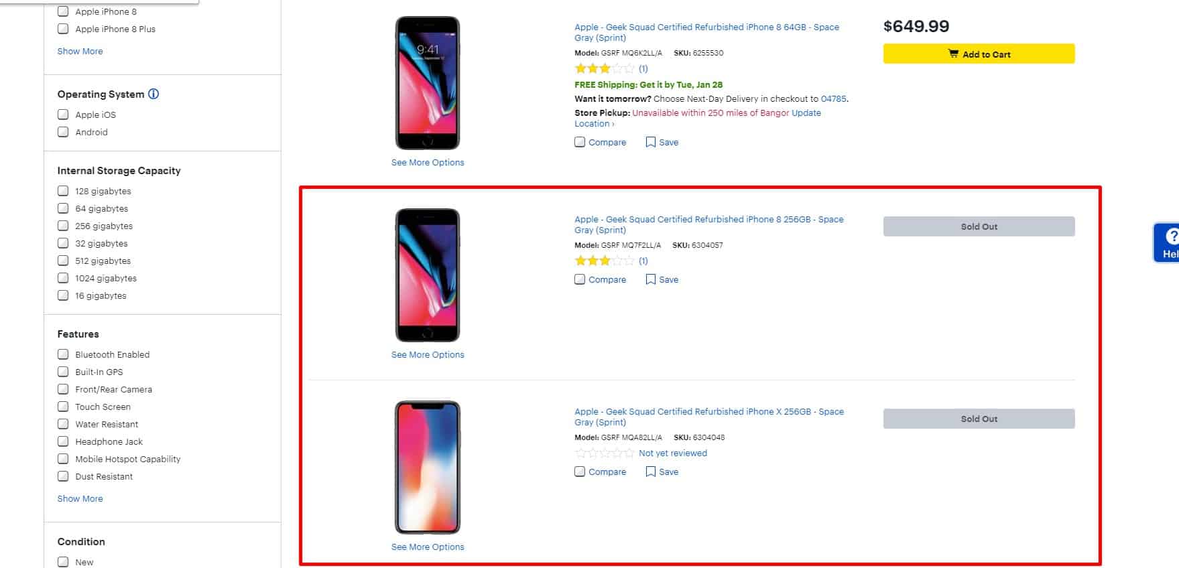Viewport: 1179px width, 568px height.
Task: Tick the Compare checkbox for iPhone X 256GB
Action: [580, 472]
